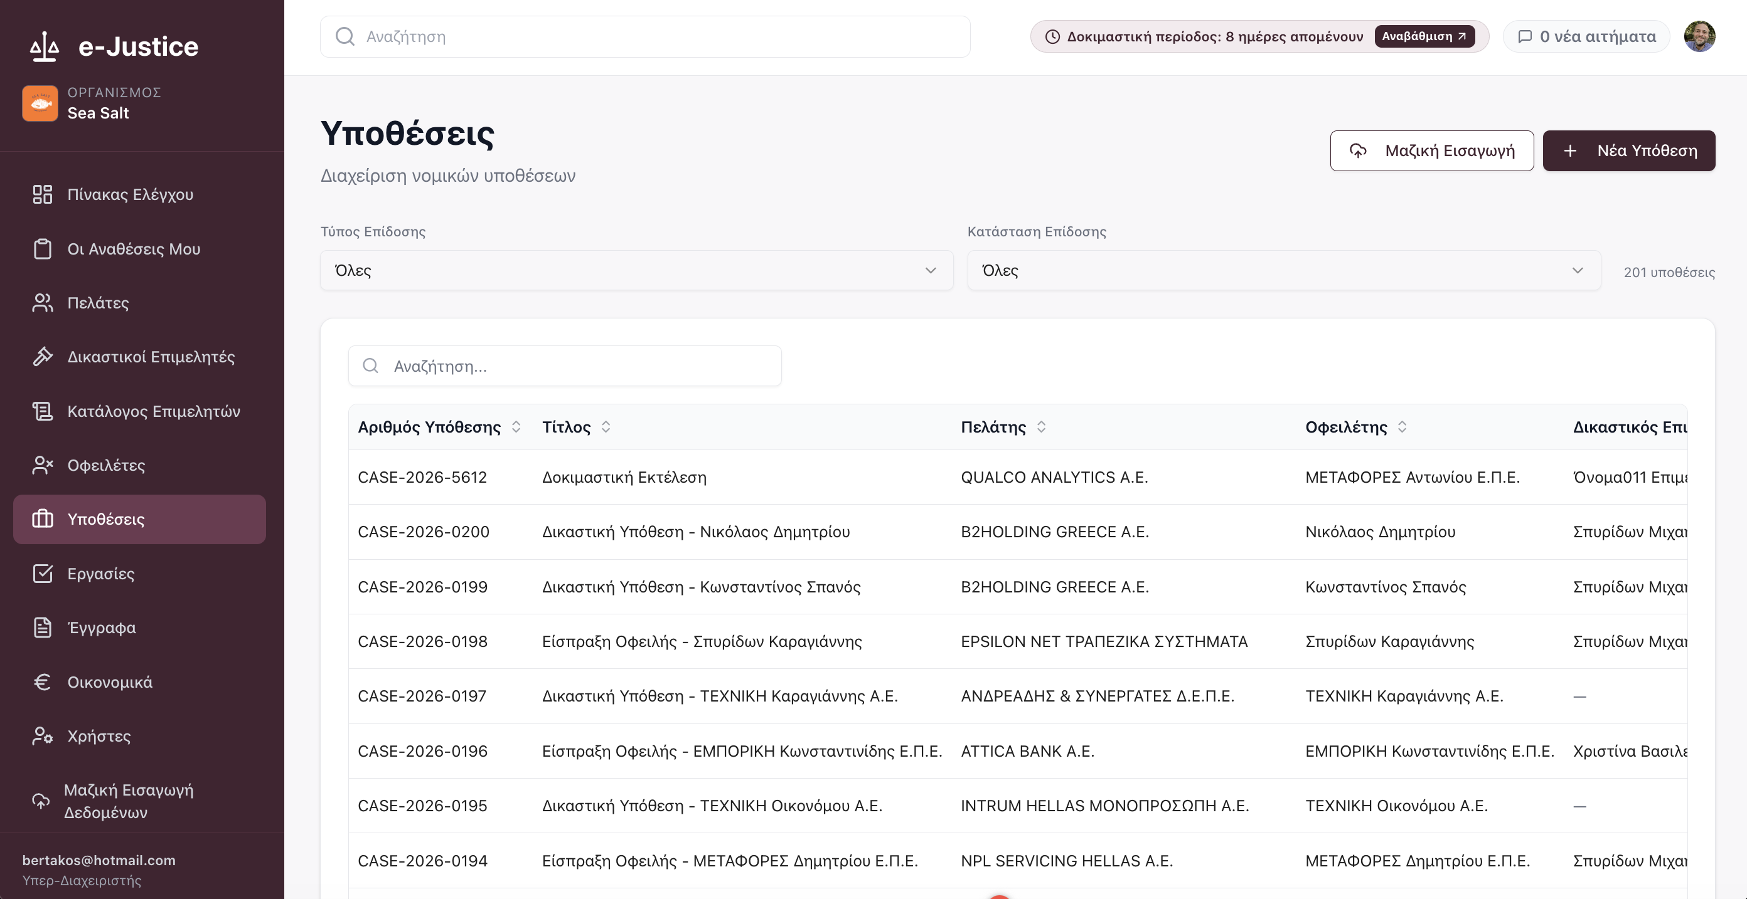Click the cloud upload icon in Μαζική Εισαγωγή button
Viewport: 1747px width, 899px height.
1358,151
